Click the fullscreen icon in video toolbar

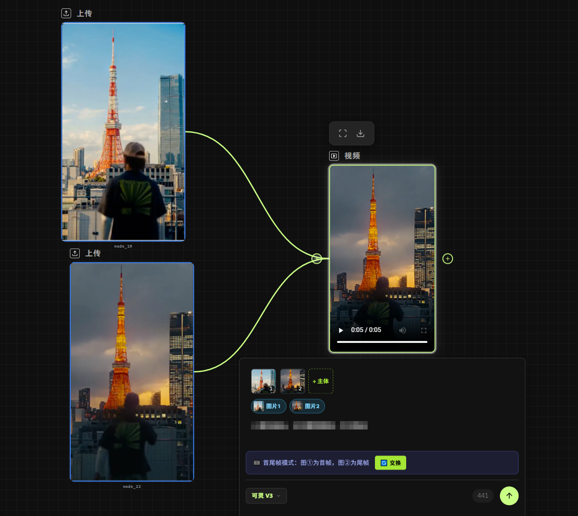[x=343, y=133]
